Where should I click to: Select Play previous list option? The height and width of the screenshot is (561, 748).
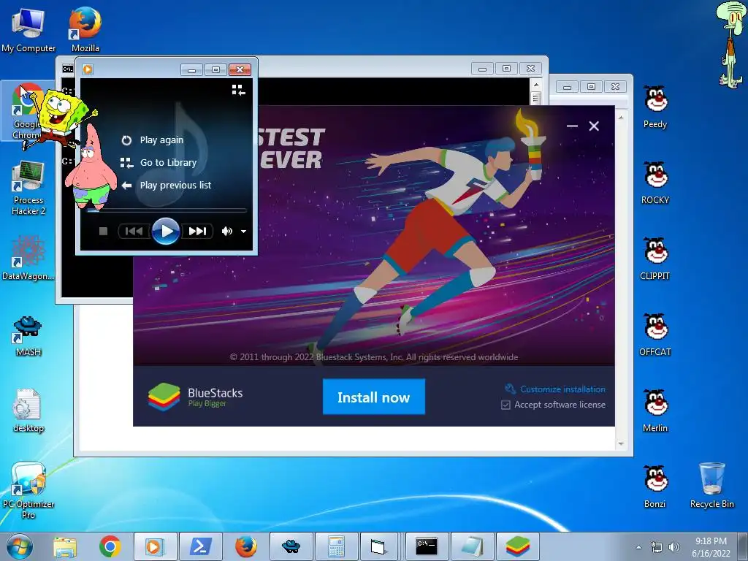click(x=166, y=185)
